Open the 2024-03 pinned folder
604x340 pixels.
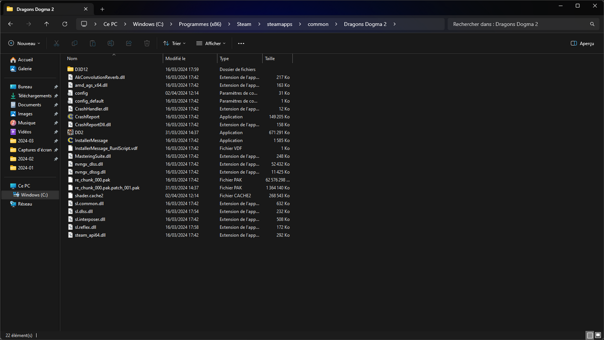[x=26, y=141]
